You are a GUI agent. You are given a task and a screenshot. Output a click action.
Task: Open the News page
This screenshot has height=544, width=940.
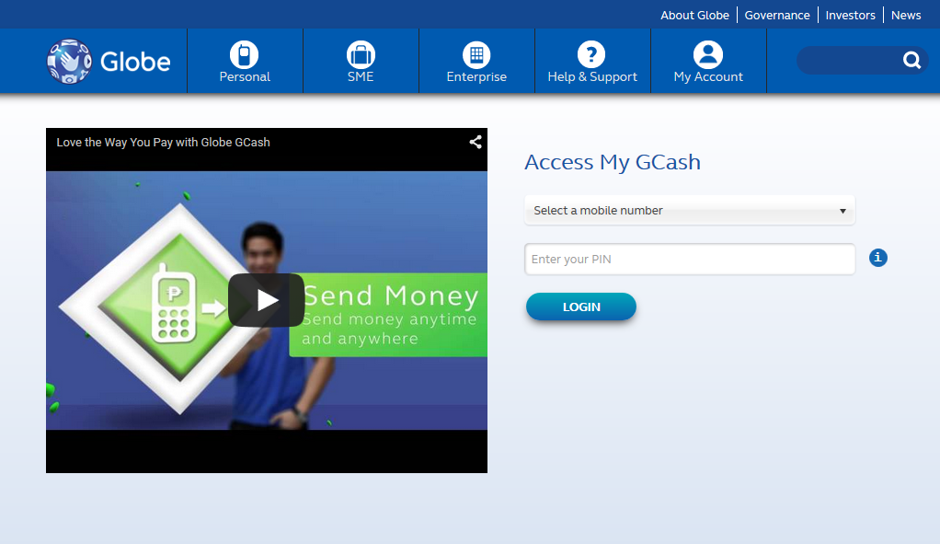coord(905,15)
